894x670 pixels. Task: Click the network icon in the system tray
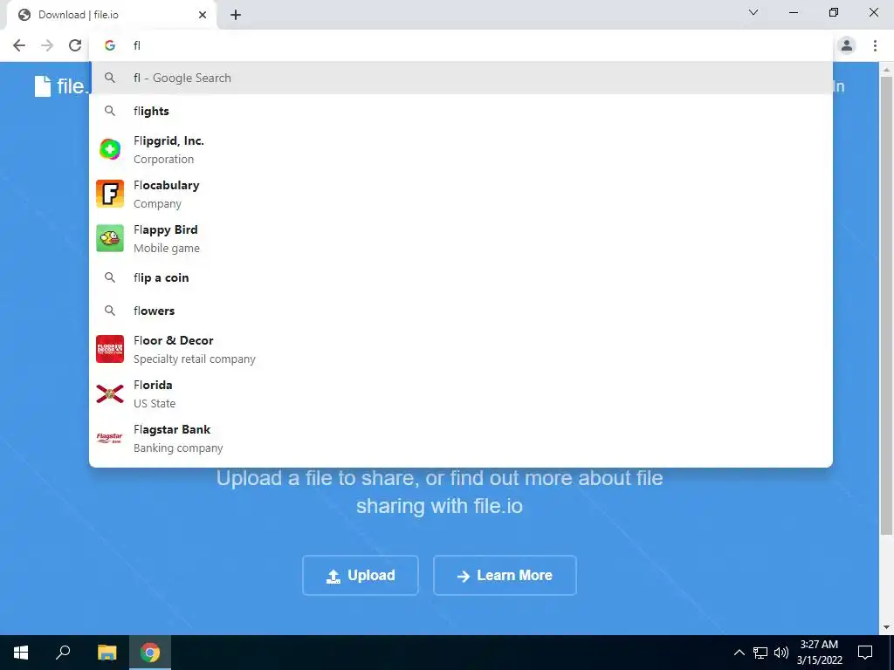[x=760, y=653]
